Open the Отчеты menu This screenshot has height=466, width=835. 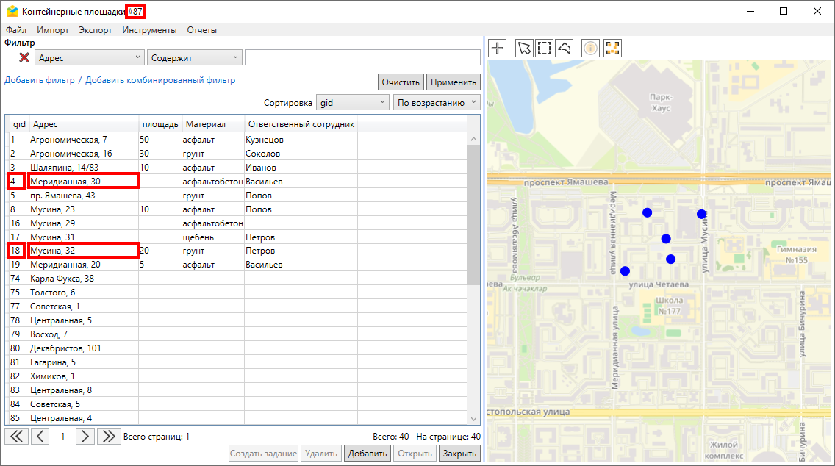coord(201,30)
